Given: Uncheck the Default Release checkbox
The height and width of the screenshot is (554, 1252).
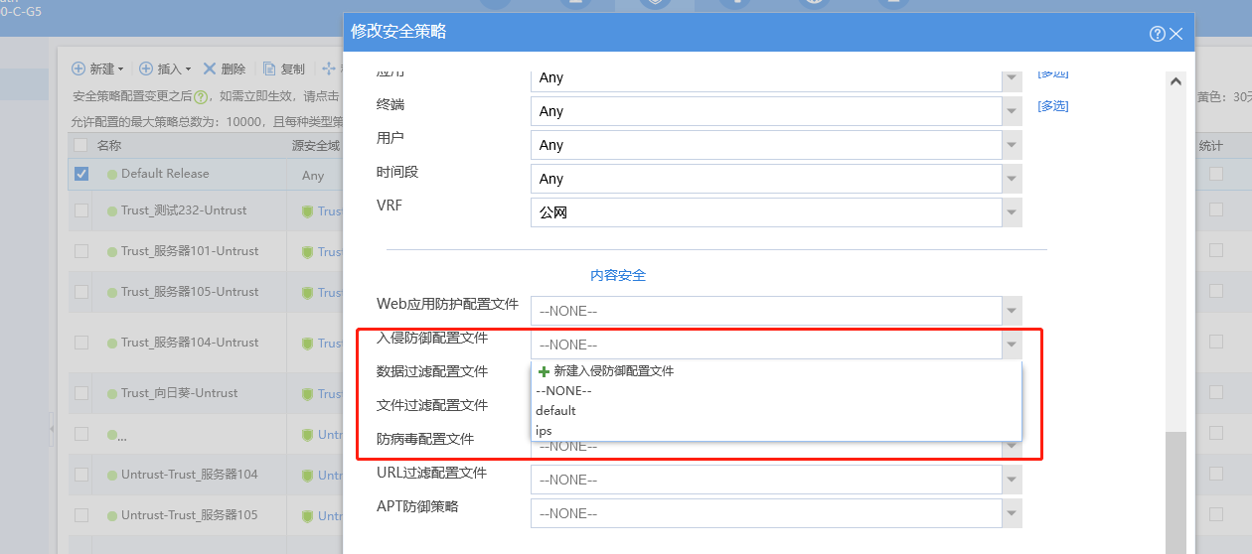Looking at the screenshot, I should (x=81, y=174).
